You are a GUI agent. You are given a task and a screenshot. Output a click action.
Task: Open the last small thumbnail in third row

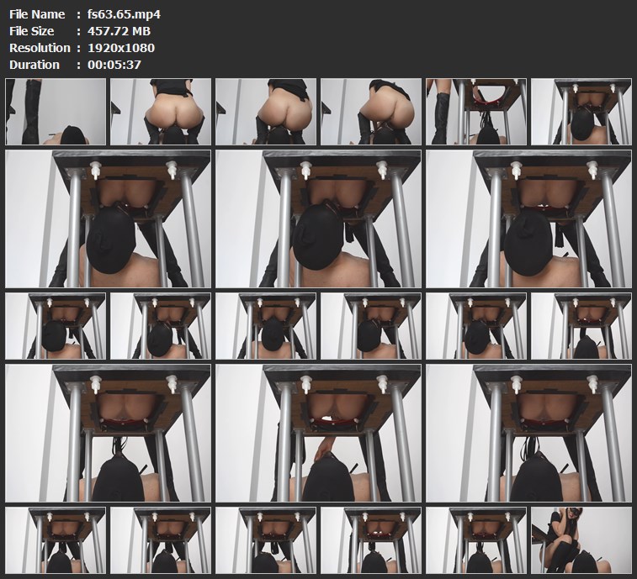581,326
